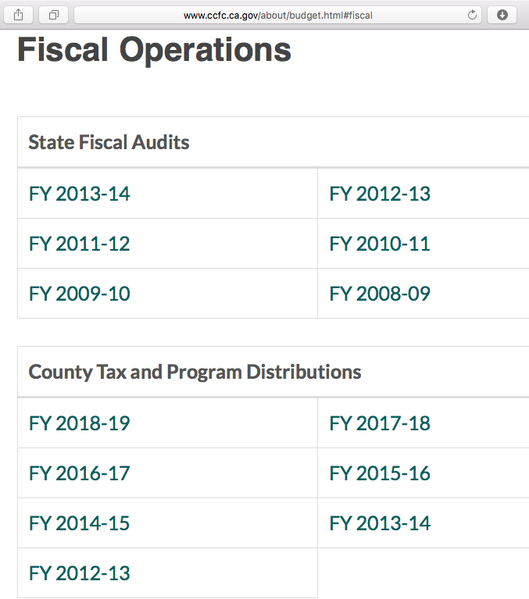Open State Fiscal Audit FY 2010-11
This screenshot has height=599, width=529.
pos(380,244)
